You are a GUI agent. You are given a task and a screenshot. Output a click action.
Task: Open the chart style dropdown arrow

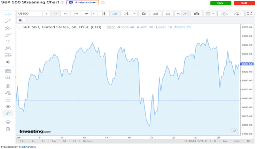[134, 14]
